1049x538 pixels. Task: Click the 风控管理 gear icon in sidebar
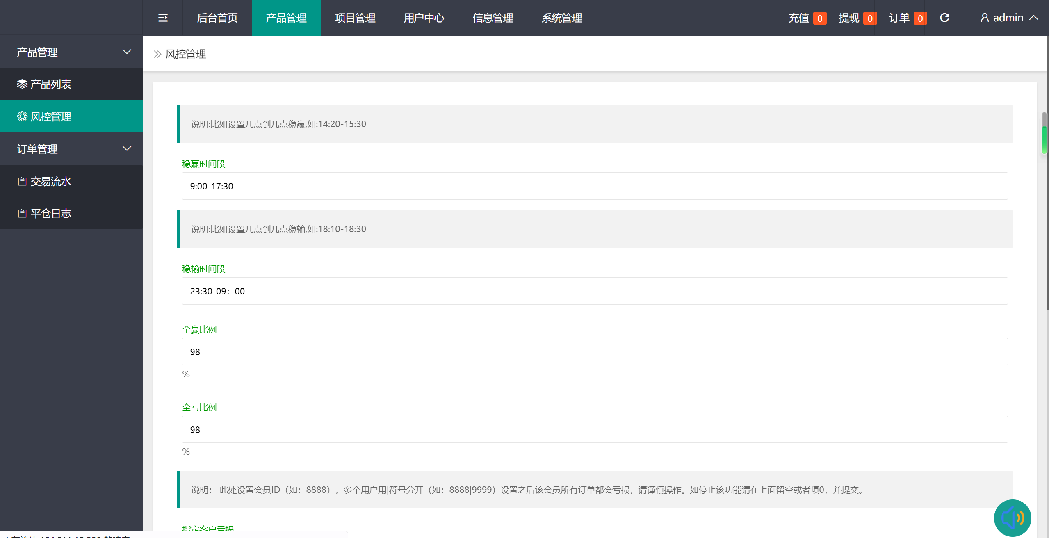tap(22, 116)
